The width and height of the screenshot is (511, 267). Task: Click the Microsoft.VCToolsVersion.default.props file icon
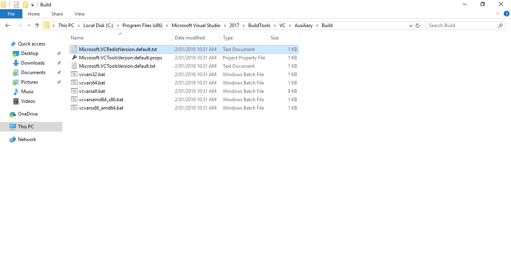pyautogui.click(x=74, y=57)
